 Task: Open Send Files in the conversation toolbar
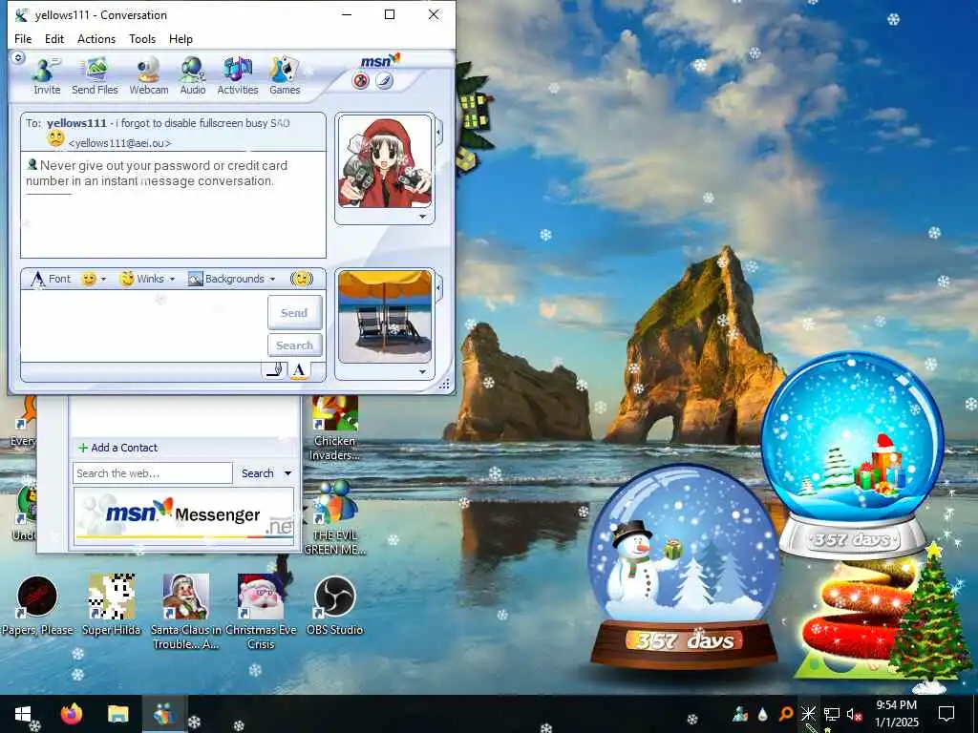click(95, 75)
